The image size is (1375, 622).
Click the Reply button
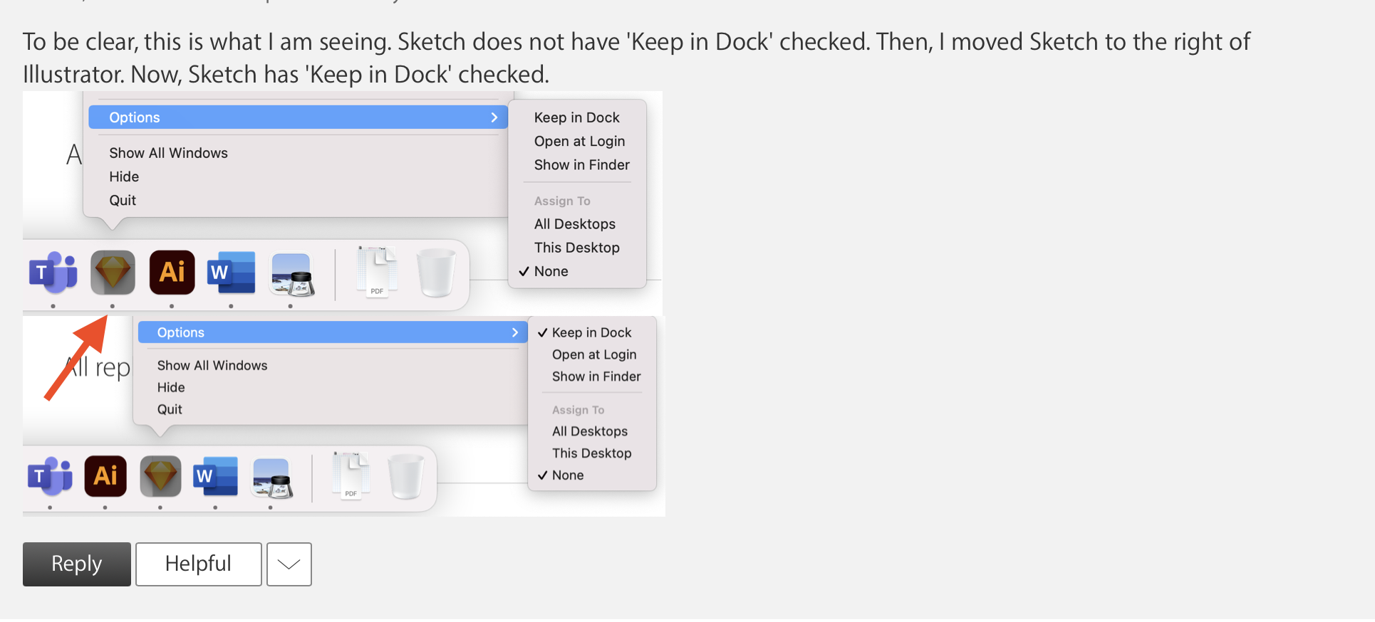(77, 564)
